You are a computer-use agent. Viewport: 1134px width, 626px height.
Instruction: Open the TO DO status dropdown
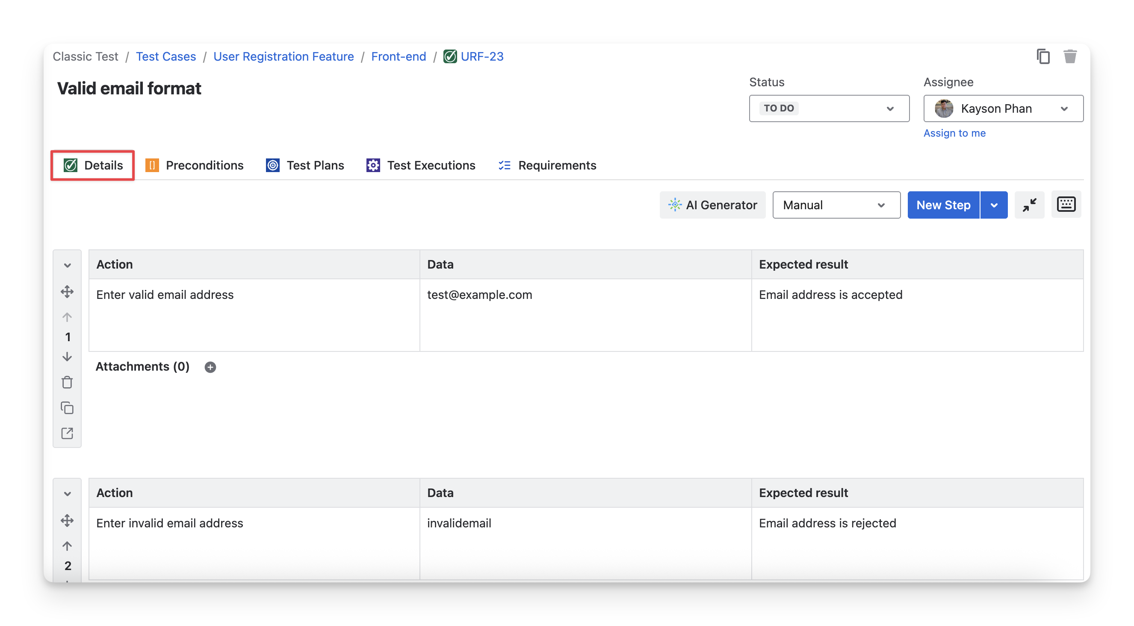coord(829,108)
